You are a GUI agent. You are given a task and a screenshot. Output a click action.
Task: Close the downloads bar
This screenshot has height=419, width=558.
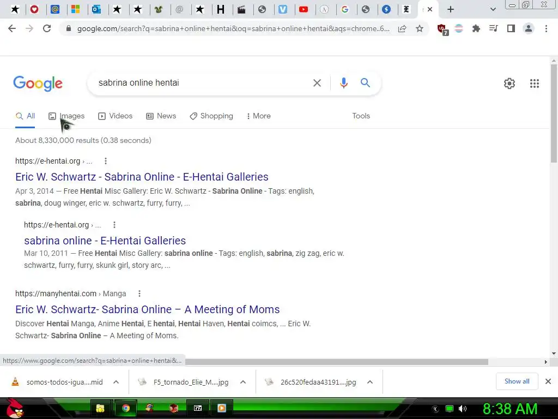(x=548, y=381)
